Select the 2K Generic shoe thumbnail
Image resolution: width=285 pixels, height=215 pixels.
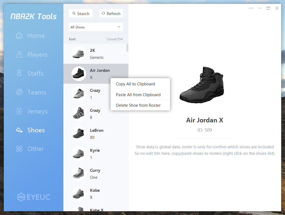click(79, 54)
